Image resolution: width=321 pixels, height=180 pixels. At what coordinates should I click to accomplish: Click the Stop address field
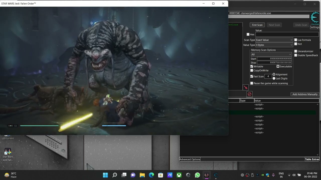[x=274, y=62]
